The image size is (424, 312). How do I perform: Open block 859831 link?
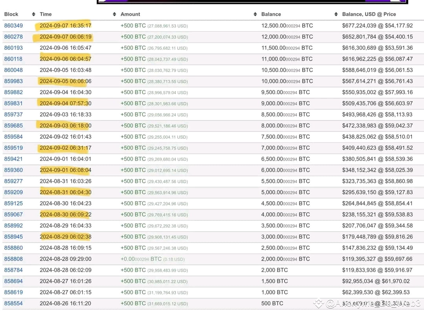pyautogui.click(x=13, y=104)
